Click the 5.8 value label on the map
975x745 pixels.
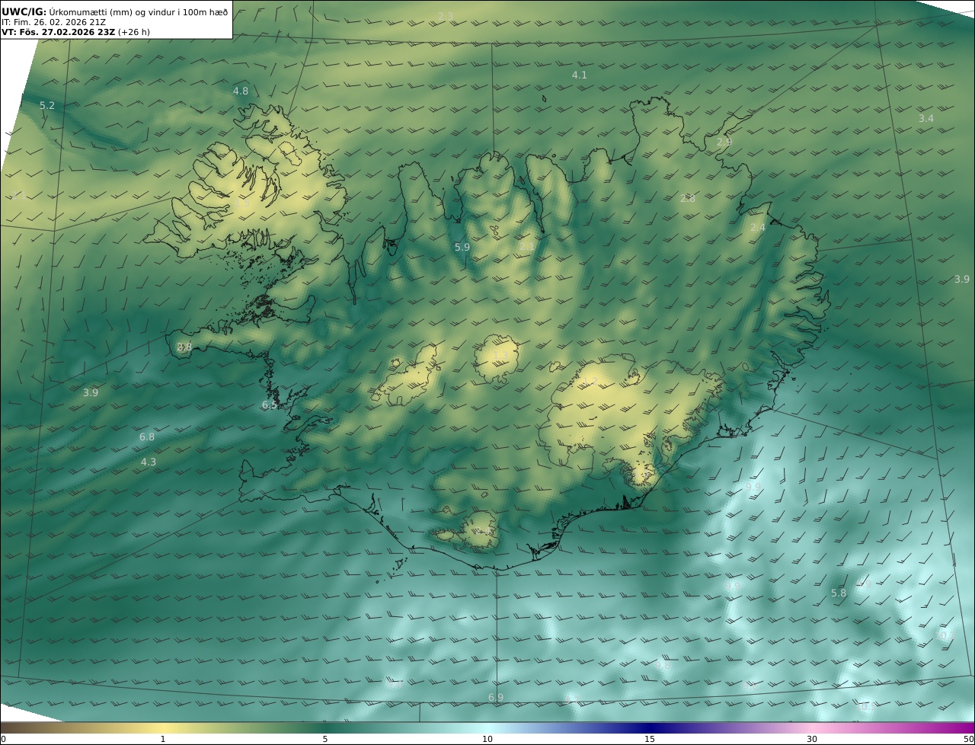coord(839,593)
